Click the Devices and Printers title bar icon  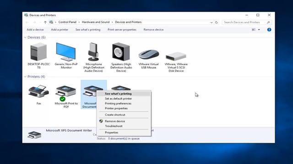click(26, 15)
